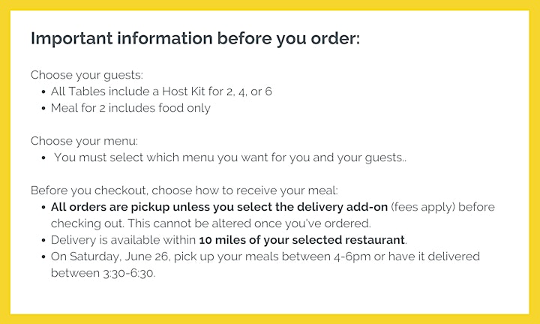The height and width of the screenshot is (324, 540).
Task: Click the 'Important information before you order' heading
Action: (195, 38)
